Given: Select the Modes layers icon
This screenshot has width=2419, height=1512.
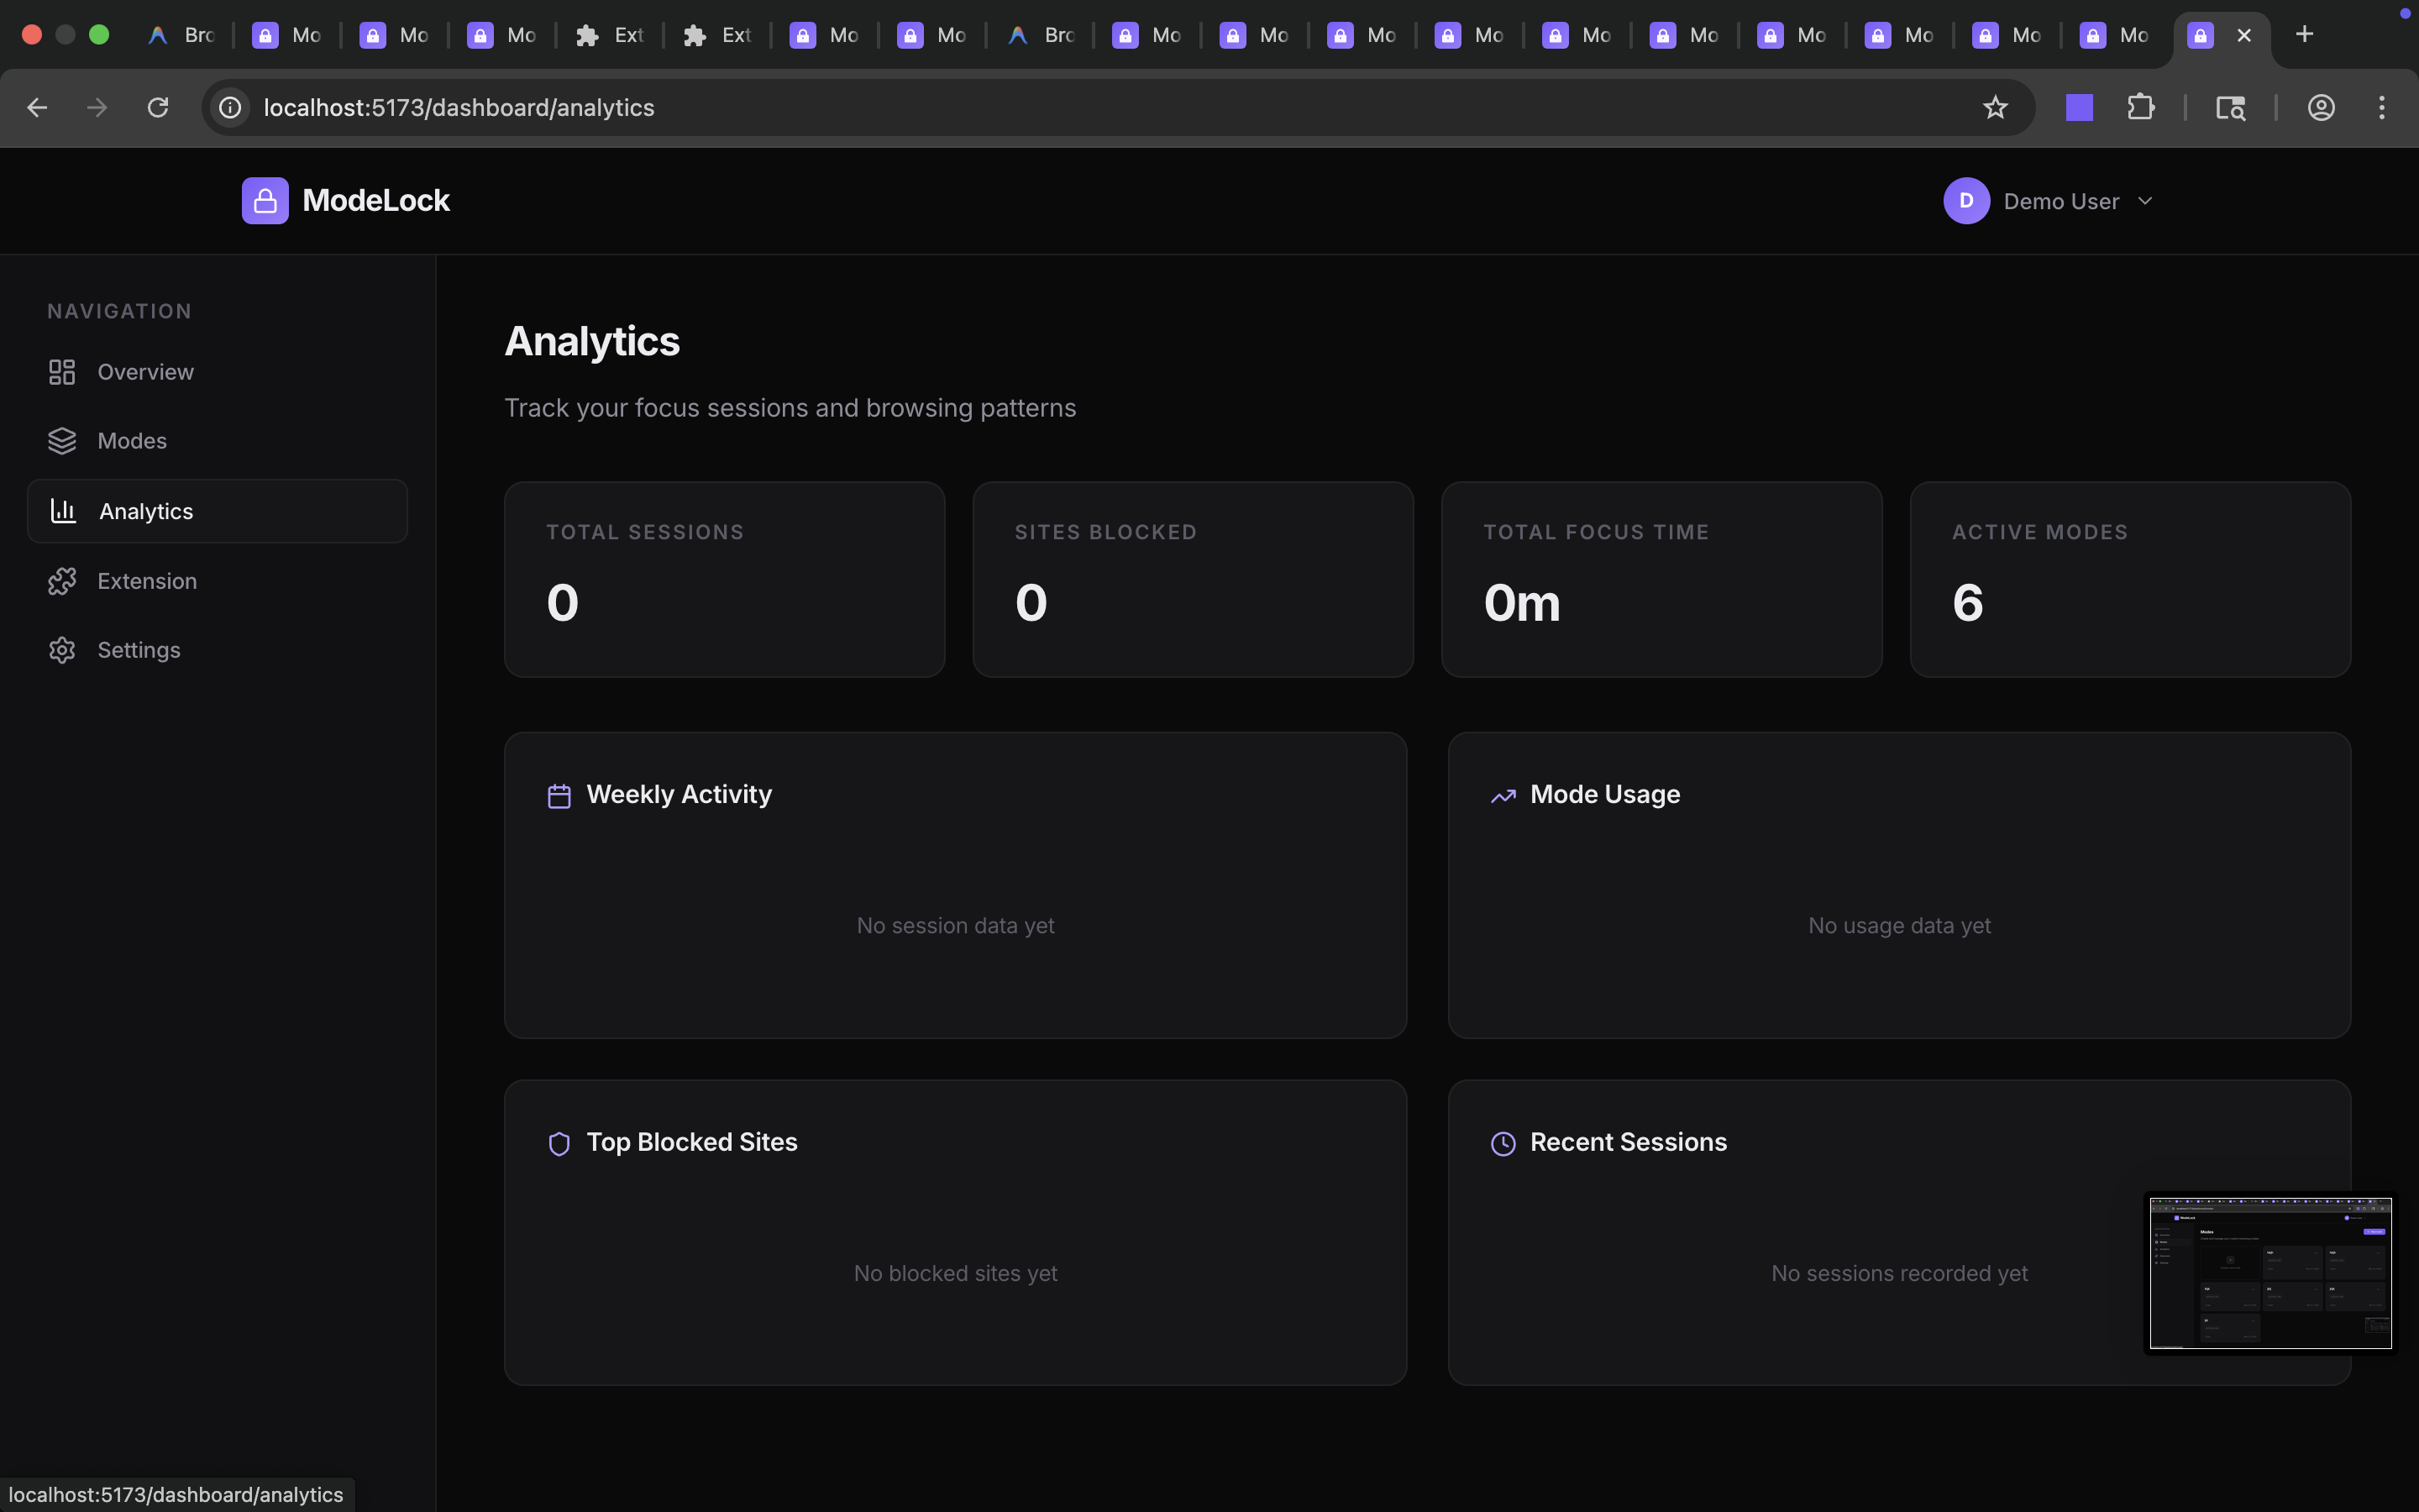Looking at the screenshot, I should [x=62, y=441].
